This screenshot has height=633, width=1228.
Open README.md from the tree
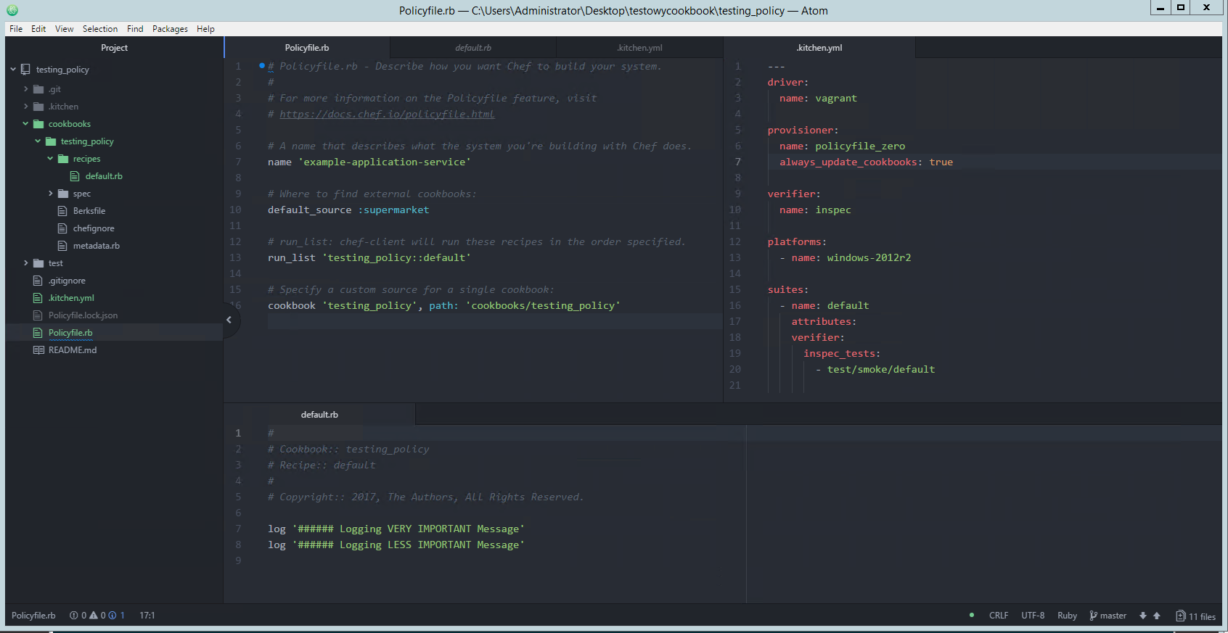73,350
